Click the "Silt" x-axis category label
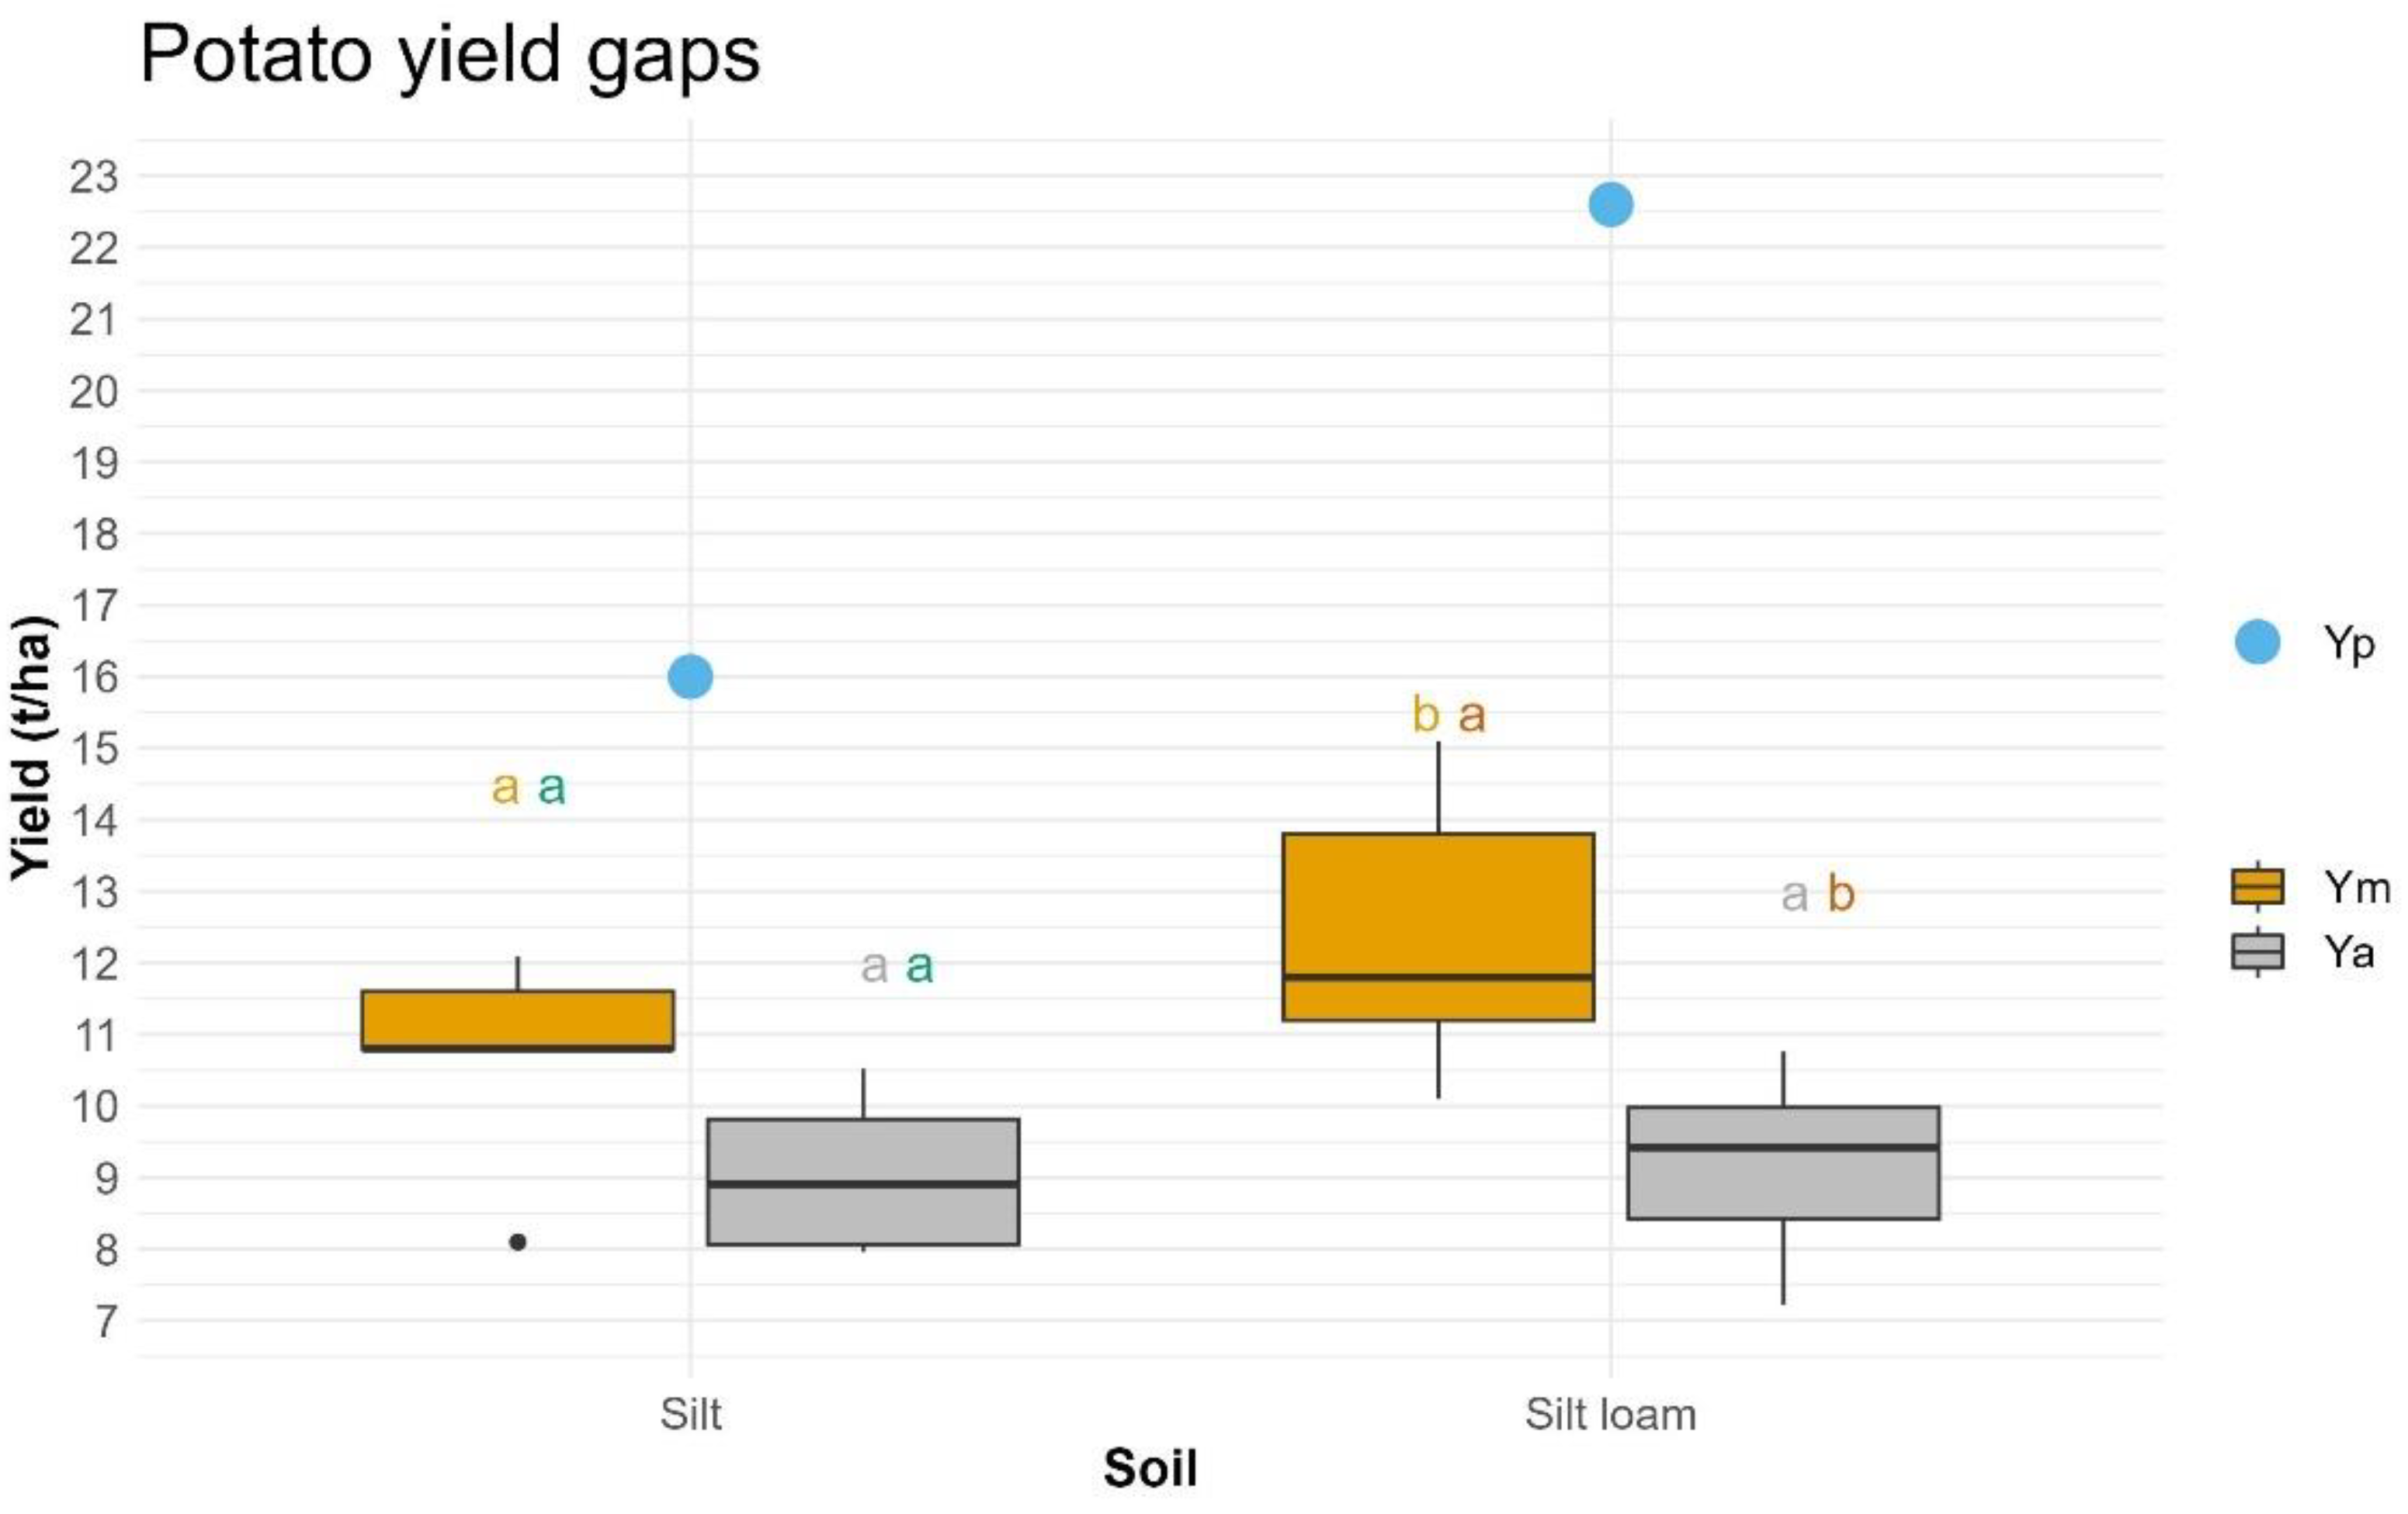This screenshot has width=2408, height=1514. 690,1414
